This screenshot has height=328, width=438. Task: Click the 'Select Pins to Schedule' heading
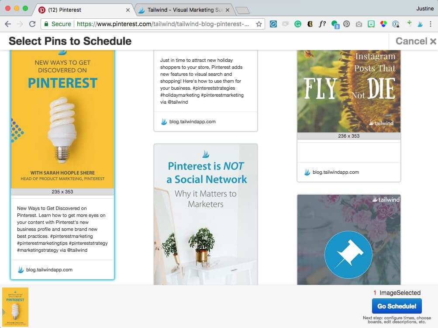click(x=70, y=41)
